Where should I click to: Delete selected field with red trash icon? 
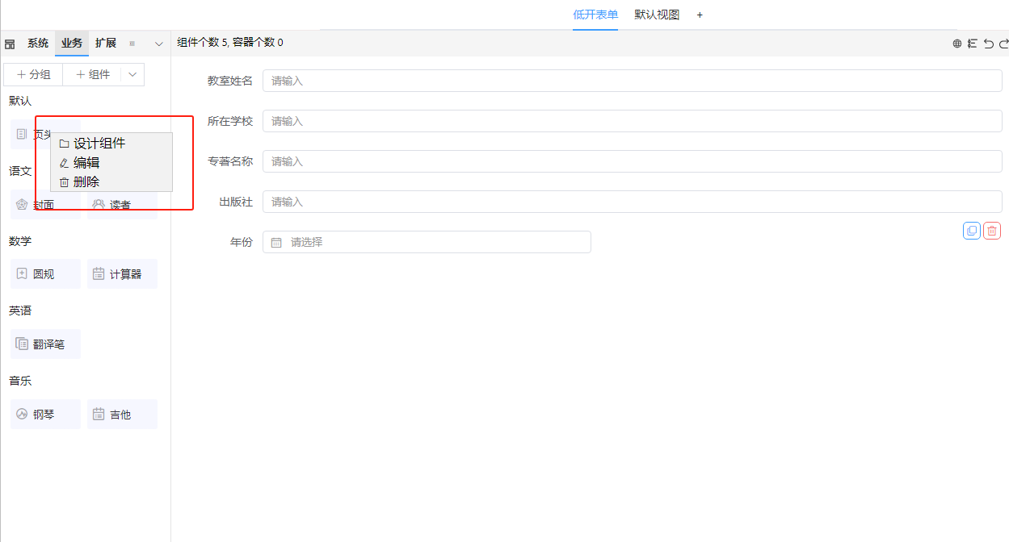click(992, 231)
